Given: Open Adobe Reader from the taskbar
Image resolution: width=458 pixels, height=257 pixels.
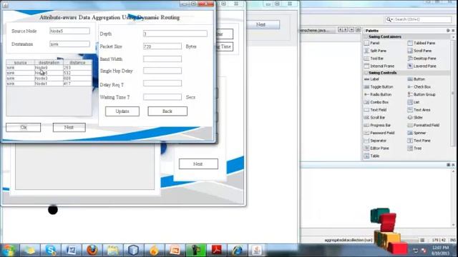Looking at the screenshot, I should coord(216,251).
